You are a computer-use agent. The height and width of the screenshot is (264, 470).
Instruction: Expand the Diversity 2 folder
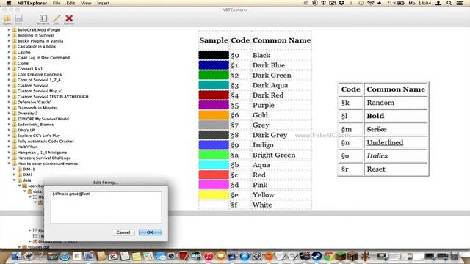[x=9, y=113]
